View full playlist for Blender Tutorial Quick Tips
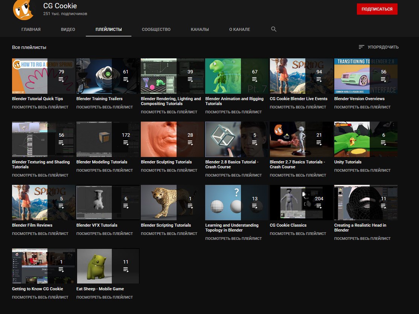This screenshot has width=419, height=314. (40, 107)
